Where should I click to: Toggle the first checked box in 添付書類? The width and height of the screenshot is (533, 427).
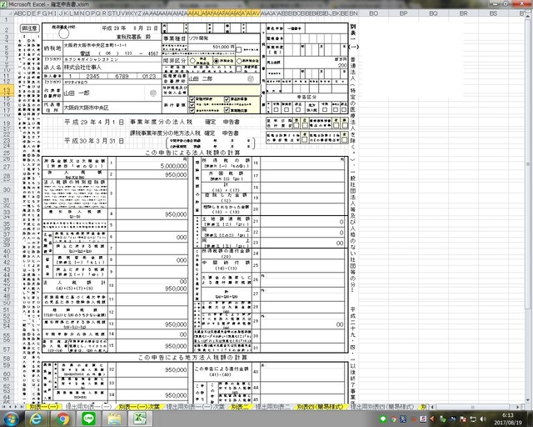click(192, 99)
